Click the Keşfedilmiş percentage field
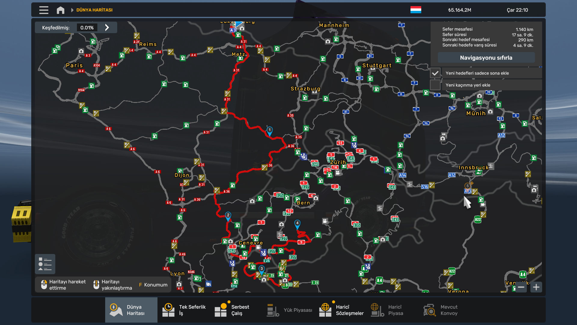The width and height of the screenshot is (577, 325). (87, 28)
